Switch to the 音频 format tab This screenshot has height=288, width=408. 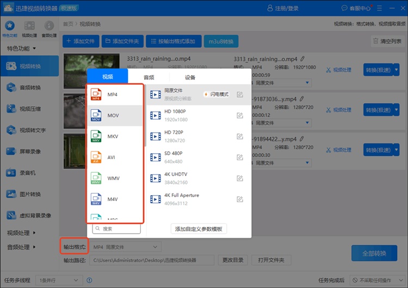(x=149, y=77)
